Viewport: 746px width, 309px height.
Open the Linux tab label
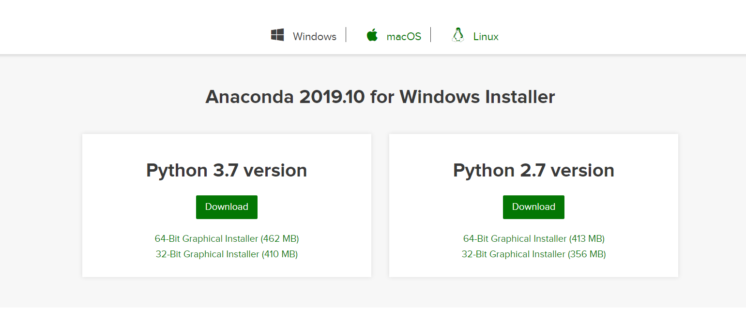[x=486, y=37]
